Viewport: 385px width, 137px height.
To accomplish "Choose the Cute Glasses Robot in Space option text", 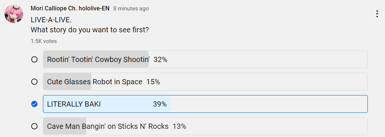I will [95, 82].
